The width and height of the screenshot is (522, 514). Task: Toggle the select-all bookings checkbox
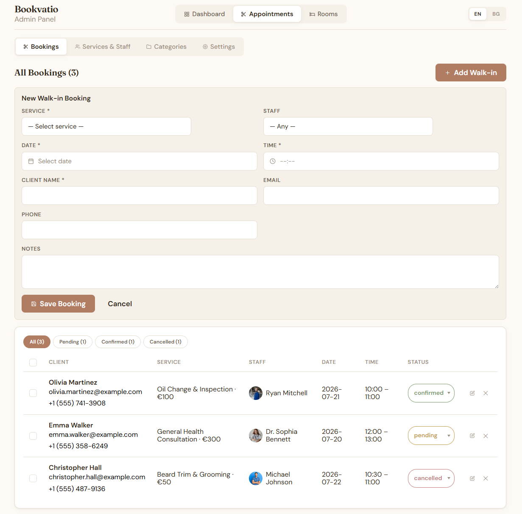[33, 363]
